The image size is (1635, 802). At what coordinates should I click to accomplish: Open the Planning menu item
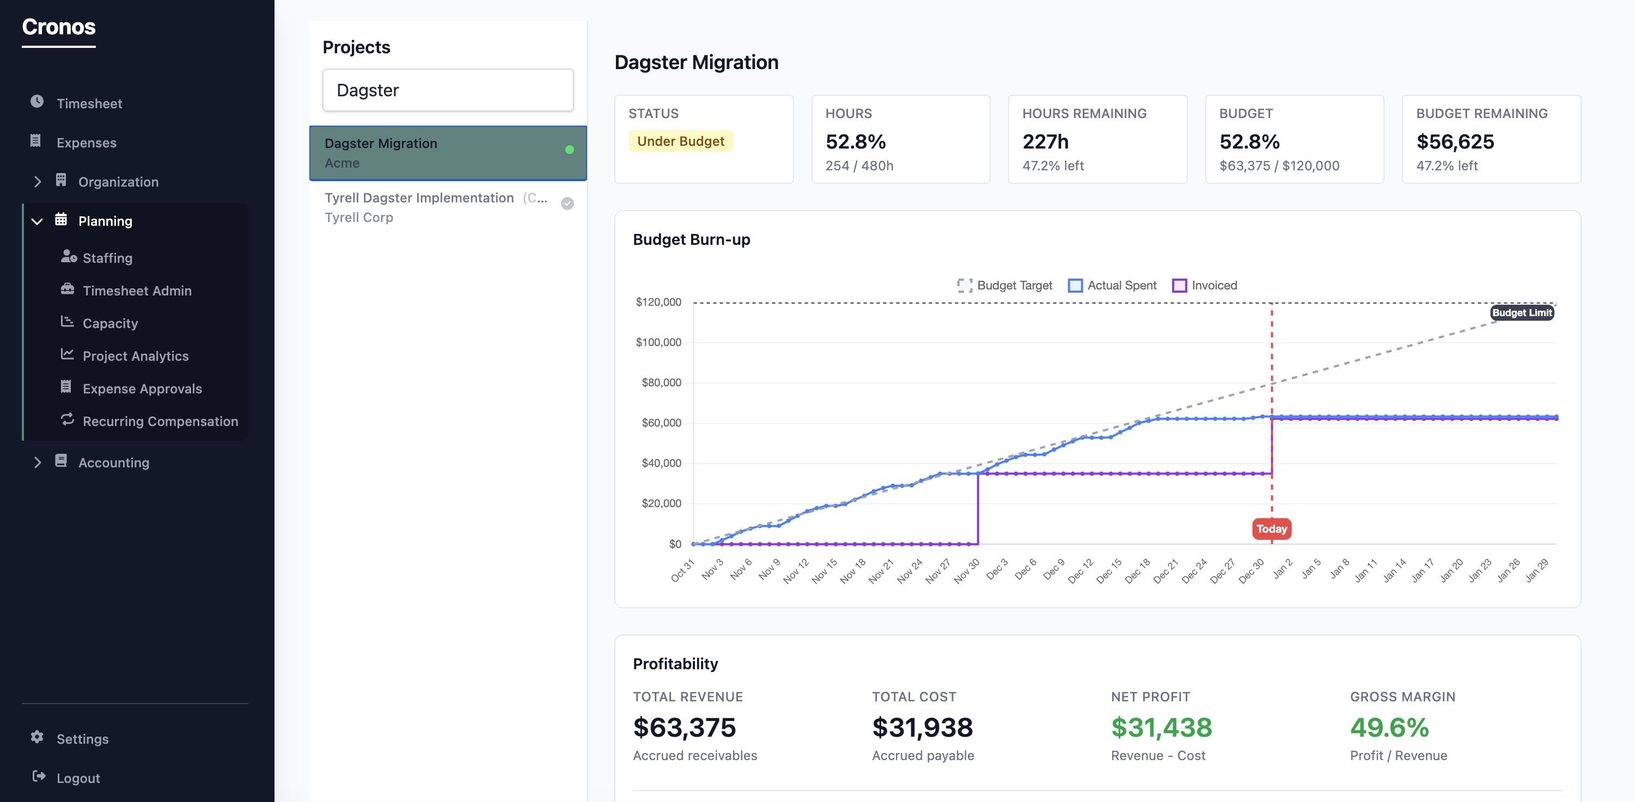(105, 220)
